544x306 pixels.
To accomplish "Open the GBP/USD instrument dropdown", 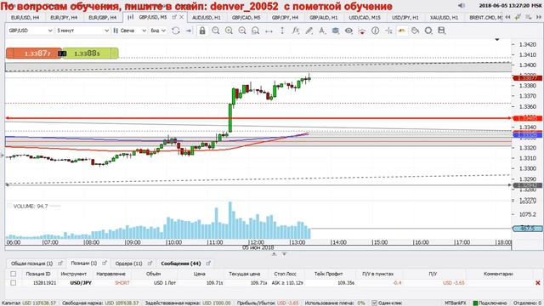I will tap(31, 31).
